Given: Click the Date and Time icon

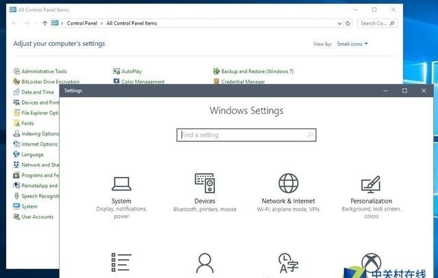Looking at the screenshot, I should pos(16,92).
